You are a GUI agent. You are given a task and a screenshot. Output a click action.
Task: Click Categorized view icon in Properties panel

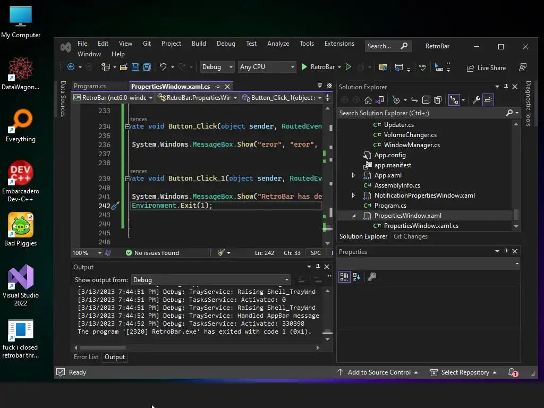[x=344, y=276]
